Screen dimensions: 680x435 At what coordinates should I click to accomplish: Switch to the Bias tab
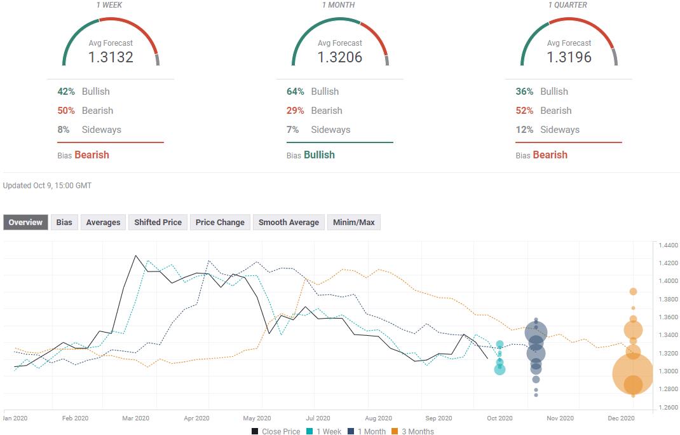64,223
